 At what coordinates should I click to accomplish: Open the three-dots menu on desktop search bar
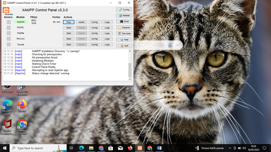[x=178, y=45]
